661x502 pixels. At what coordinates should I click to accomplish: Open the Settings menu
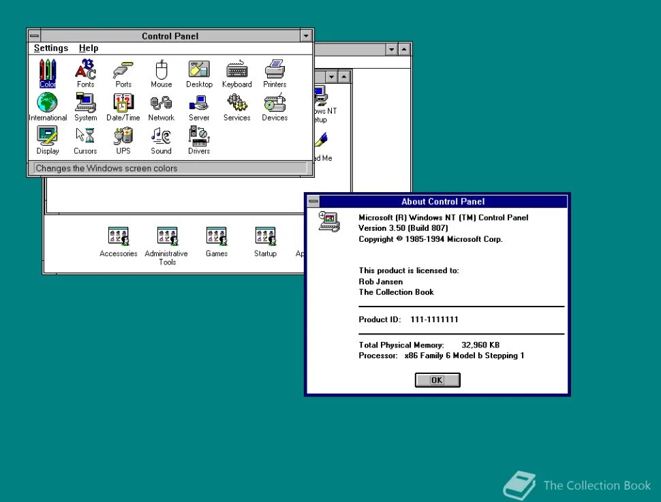[50, 48]
